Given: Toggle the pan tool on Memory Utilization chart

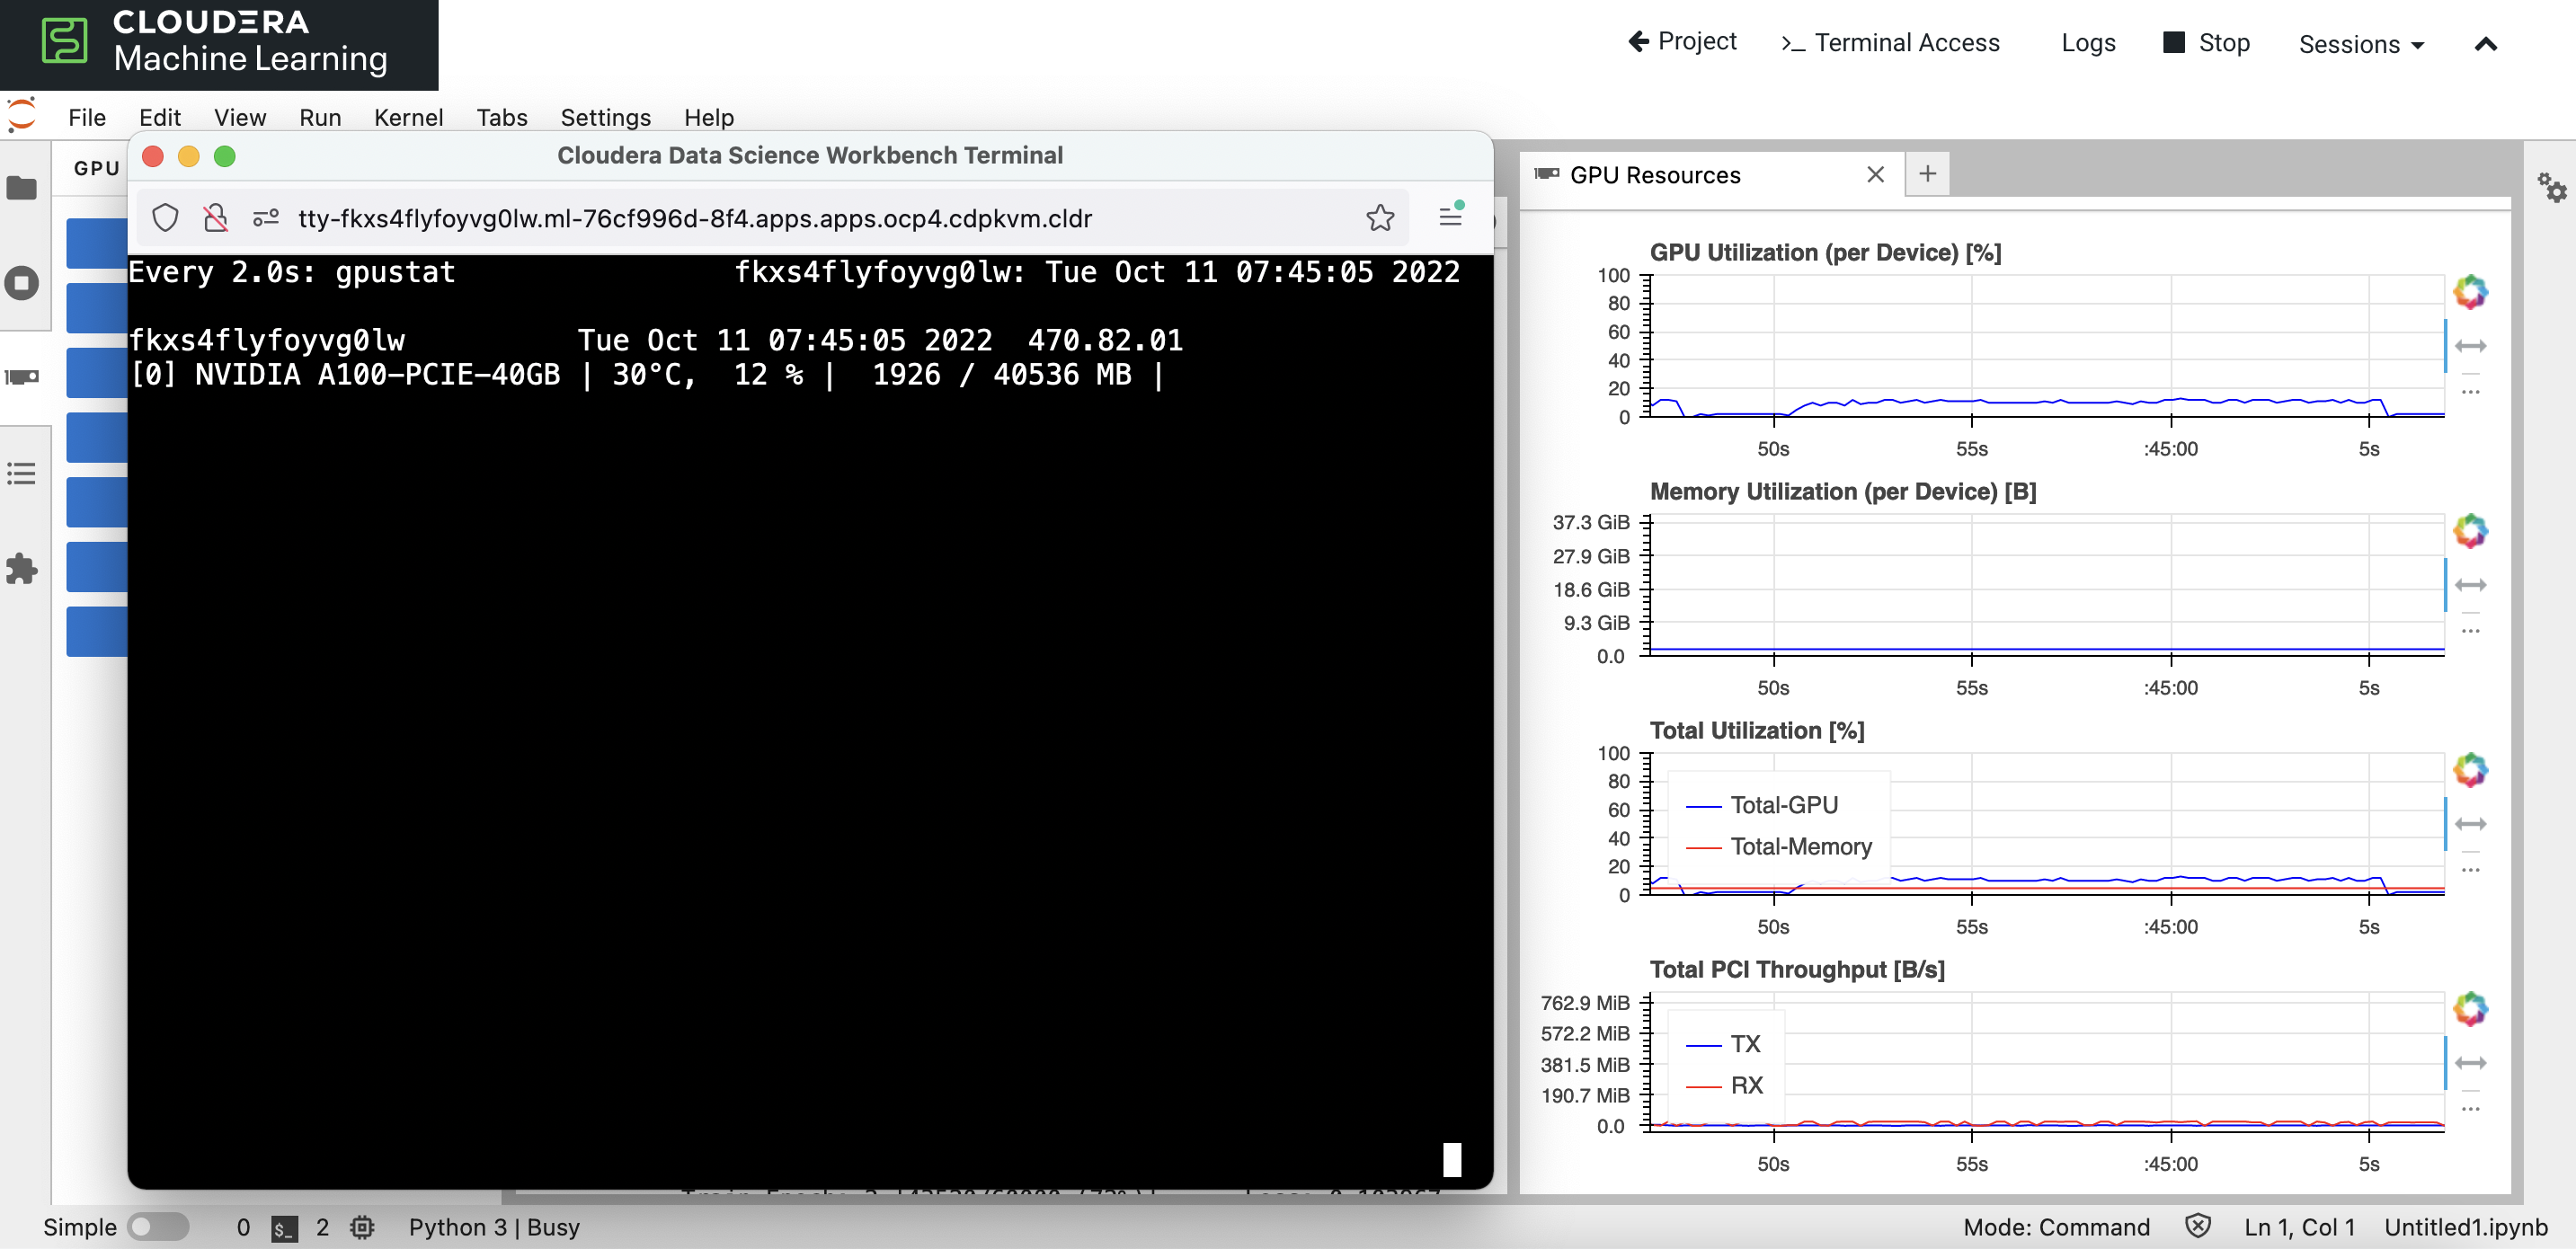Looking at the screenshot, I should click(x=2470, y=585).
